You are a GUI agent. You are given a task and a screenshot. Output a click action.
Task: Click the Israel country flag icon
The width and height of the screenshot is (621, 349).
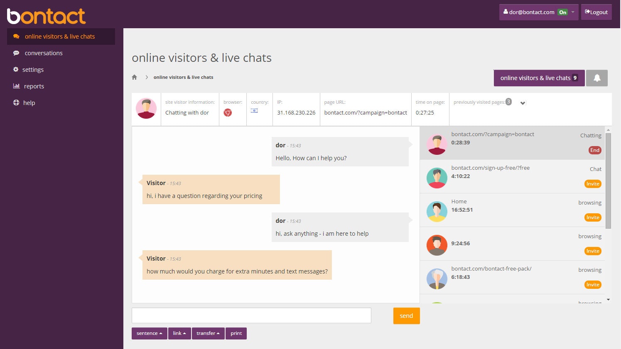coord(254,110)
